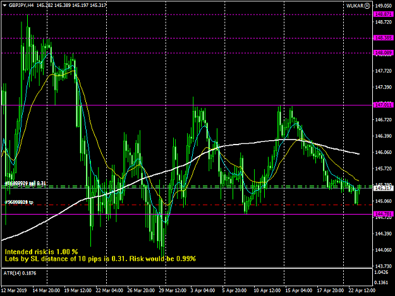Click the 145.720 price scale value
Image resolution: width=395 pixels, height=296 pixels.
[383, 169]
